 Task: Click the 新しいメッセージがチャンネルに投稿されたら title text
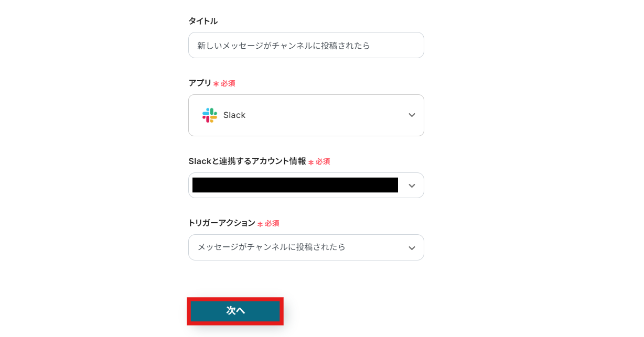pos(284,46)
